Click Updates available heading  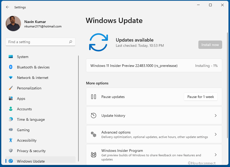pyautogui.click(x=135, y=40)
